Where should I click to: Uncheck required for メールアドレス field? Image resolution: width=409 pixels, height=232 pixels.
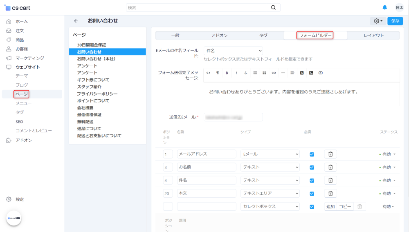click(312, 154)
